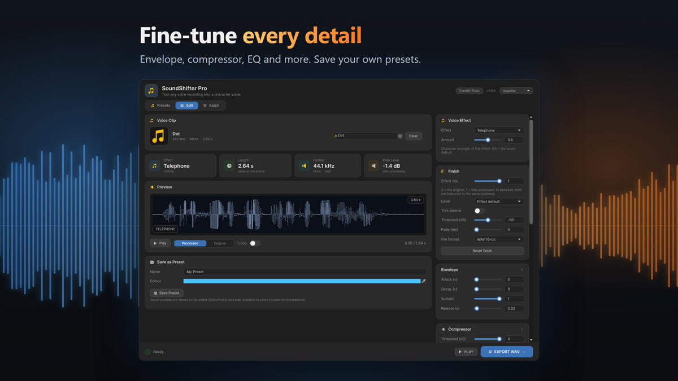Click the Effect mix slider
This screenshot has height=381, width=678.
click(x=488, y=181)
